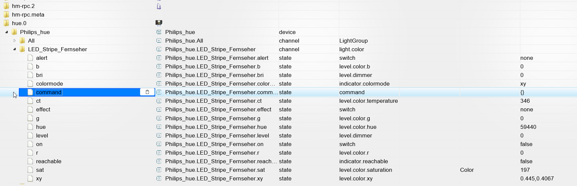Click the xy value of colormode state
Image resolution: width=577 pixels, height=186 pixels.
click(x=523, y=84)
